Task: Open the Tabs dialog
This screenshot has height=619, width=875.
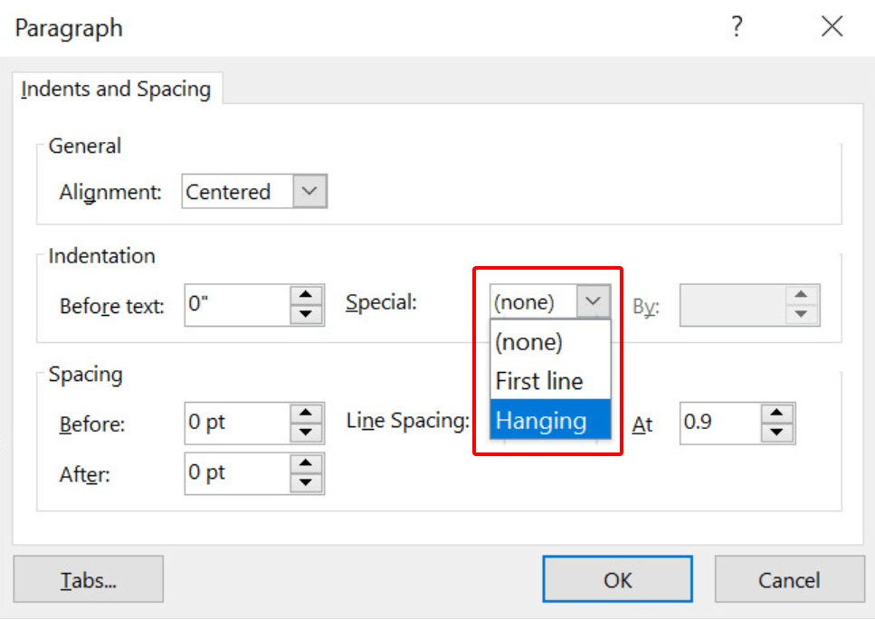Action: (88, 579)
